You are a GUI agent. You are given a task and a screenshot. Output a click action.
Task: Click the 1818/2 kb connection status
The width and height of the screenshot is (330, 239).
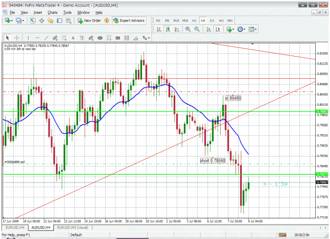point(302,235)
